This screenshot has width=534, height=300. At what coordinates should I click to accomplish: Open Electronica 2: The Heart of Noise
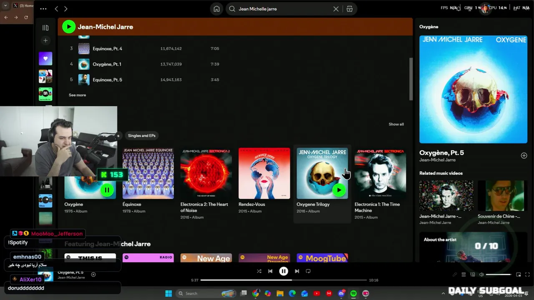pos(206,173)
